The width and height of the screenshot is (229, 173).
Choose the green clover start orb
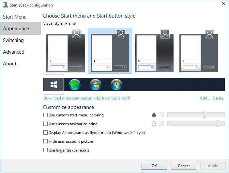(75, 85)
